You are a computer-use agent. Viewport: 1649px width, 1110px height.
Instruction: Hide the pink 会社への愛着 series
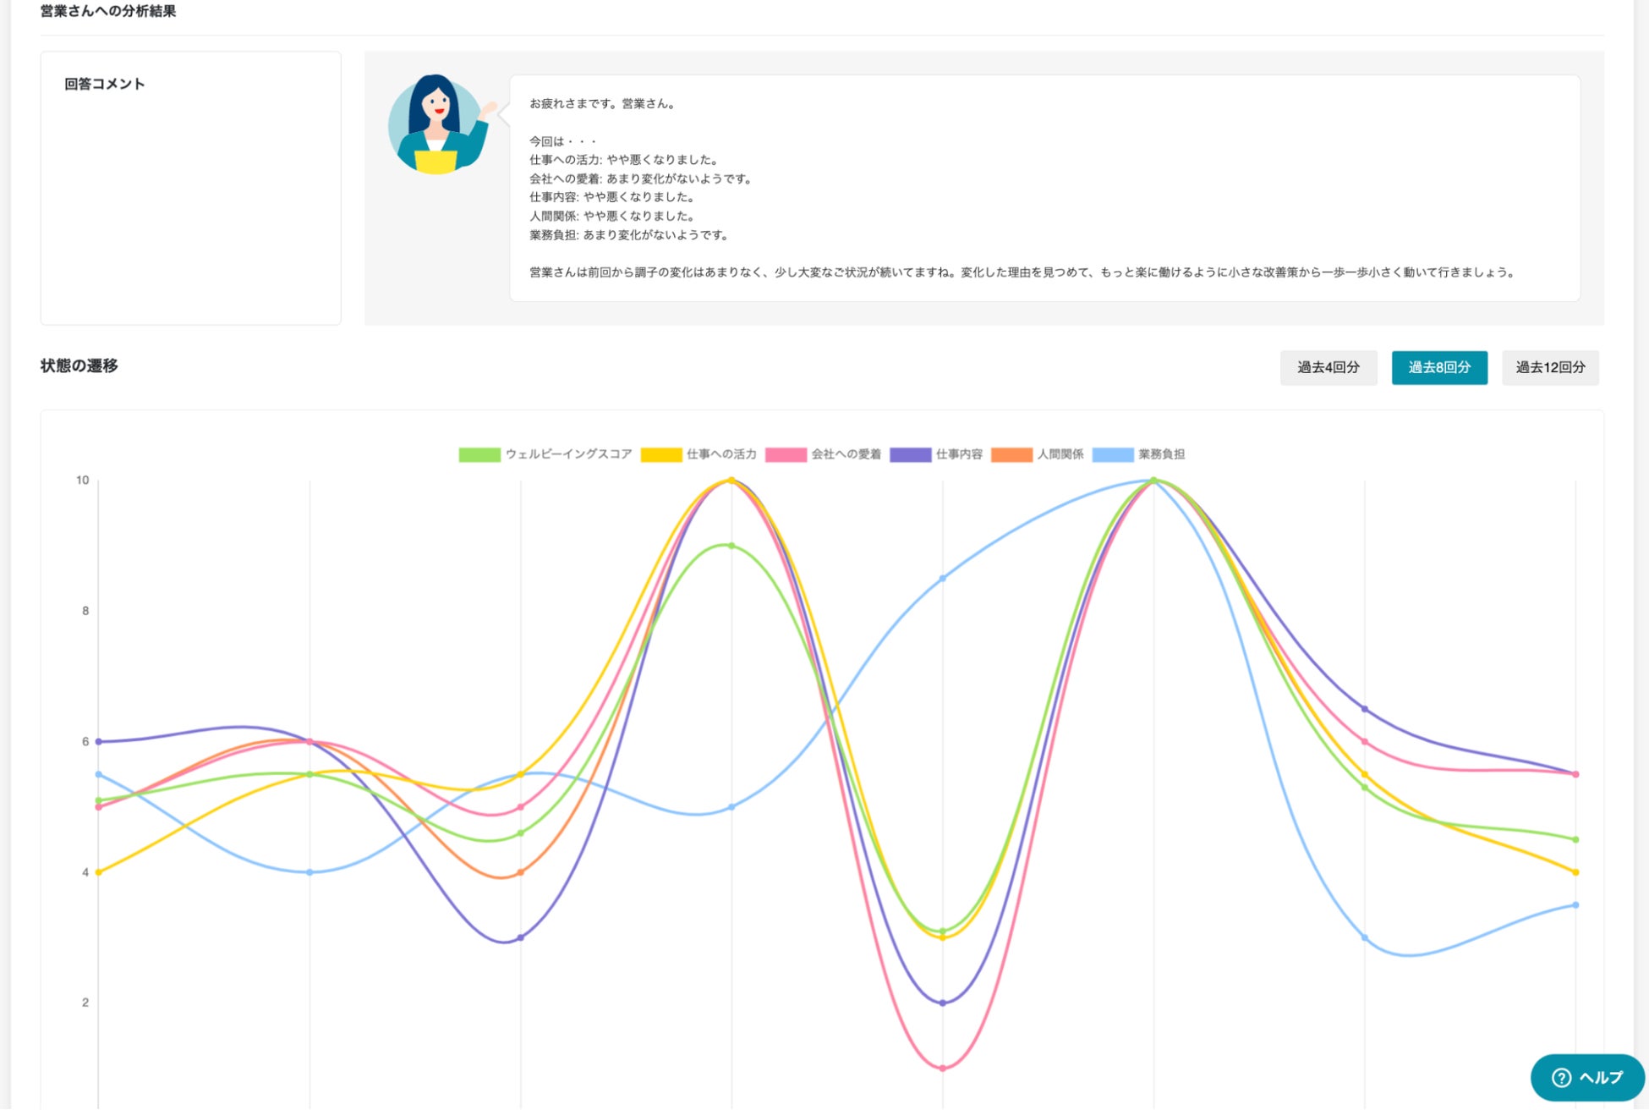click(x=786, y=454)
